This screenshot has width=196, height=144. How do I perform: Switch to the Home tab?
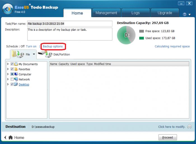[77, 13]
